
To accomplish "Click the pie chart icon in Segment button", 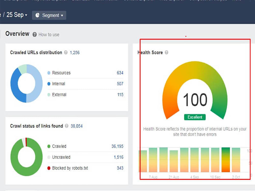I will tap(37, 15).
